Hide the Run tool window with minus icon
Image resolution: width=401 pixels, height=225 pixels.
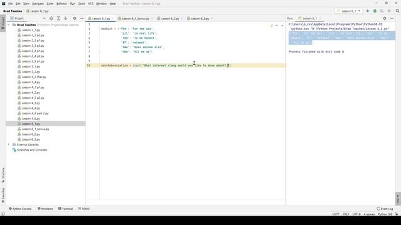392,18
